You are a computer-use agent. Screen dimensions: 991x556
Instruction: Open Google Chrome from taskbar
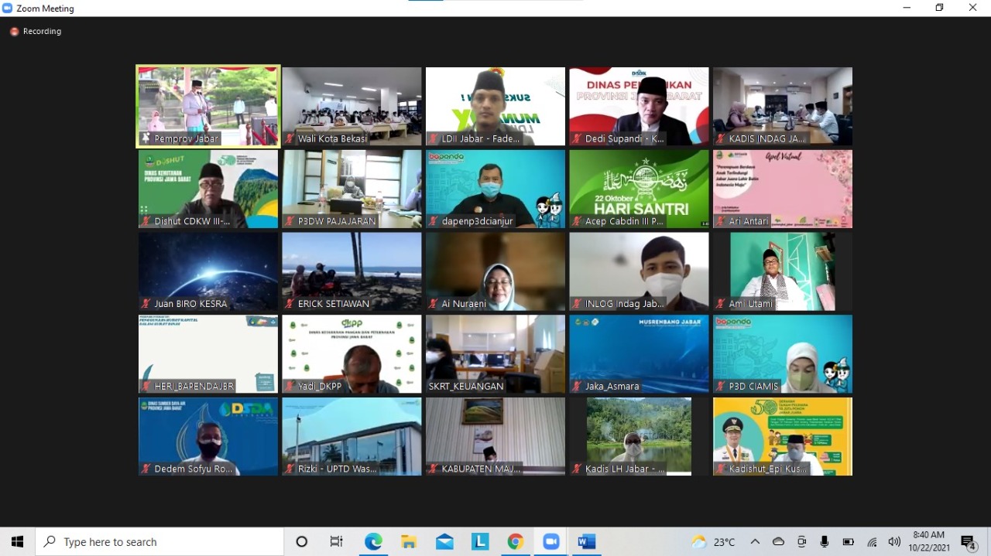click(x=516, y=541)
